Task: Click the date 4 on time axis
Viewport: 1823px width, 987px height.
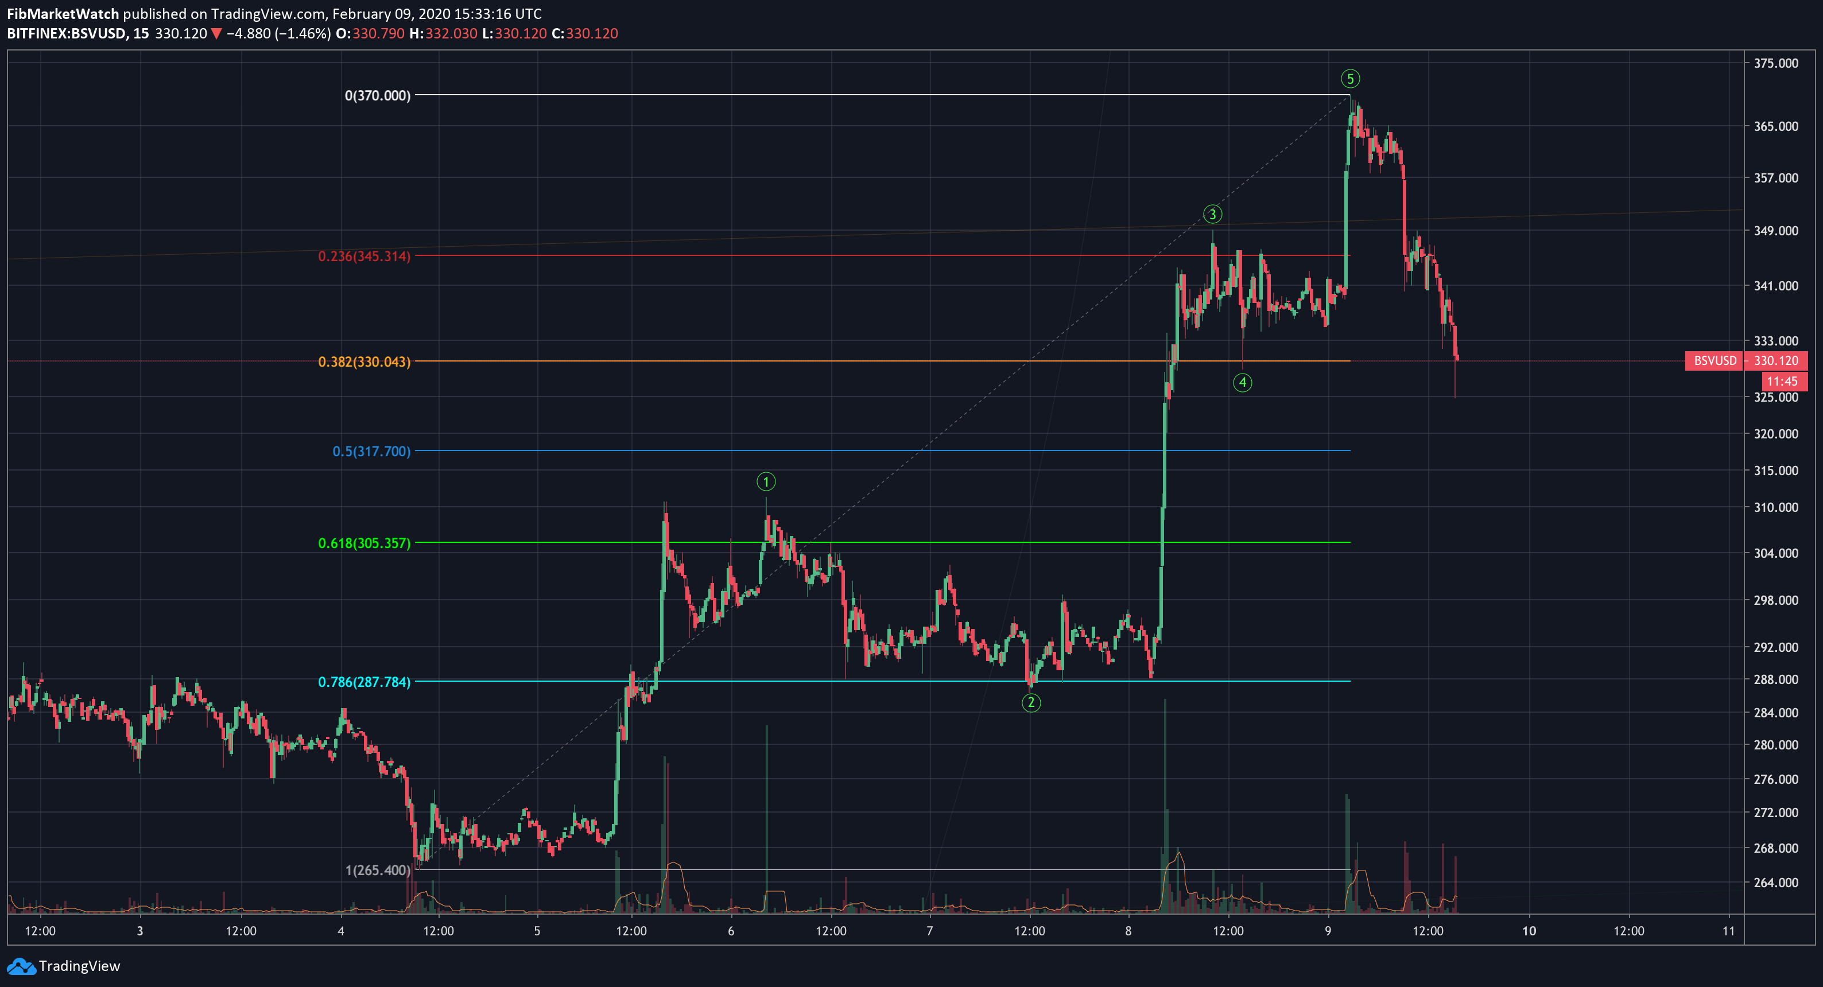Action: (341, 931)
